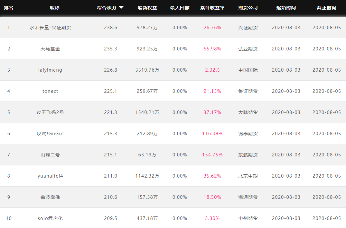
Task: Click the 昵称 column header
Action: [55, 8]
